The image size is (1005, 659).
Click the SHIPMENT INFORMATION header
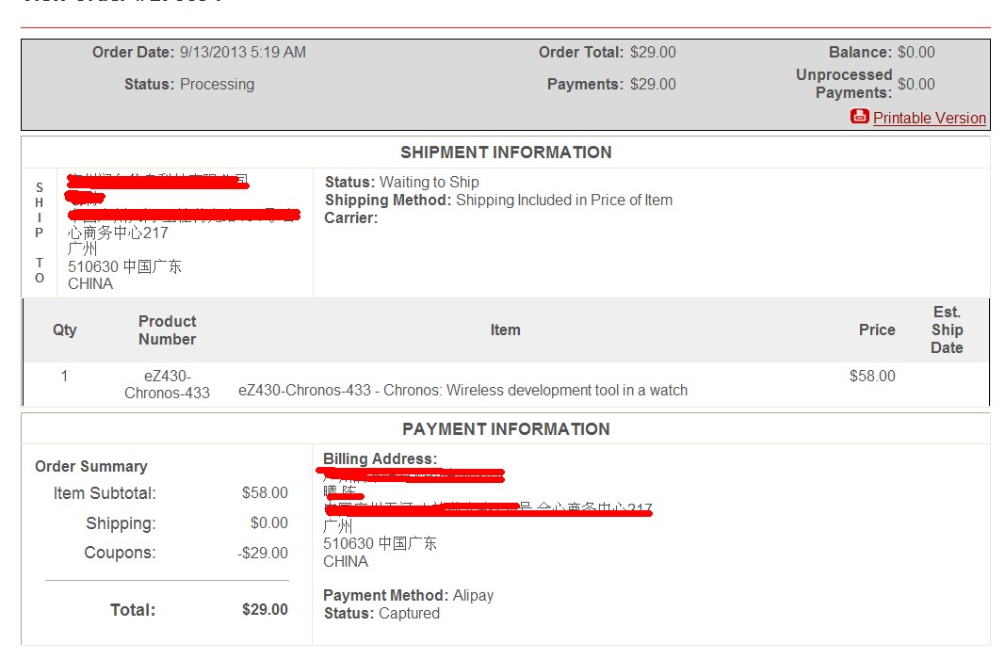(x=506, y=153)
